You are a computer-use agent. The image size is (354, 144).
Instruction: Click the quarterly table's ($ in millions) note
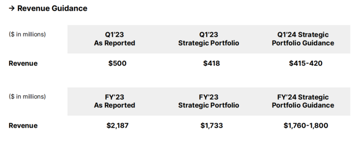[x=27, y=34]
